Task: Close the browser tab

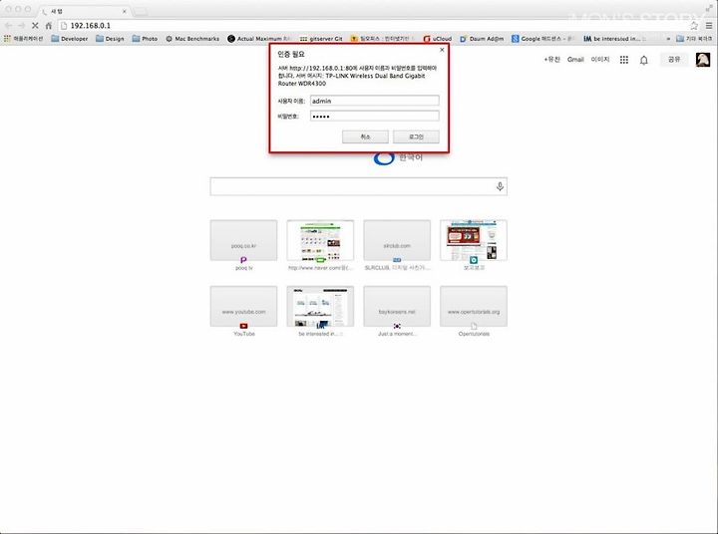Action: 124,11
